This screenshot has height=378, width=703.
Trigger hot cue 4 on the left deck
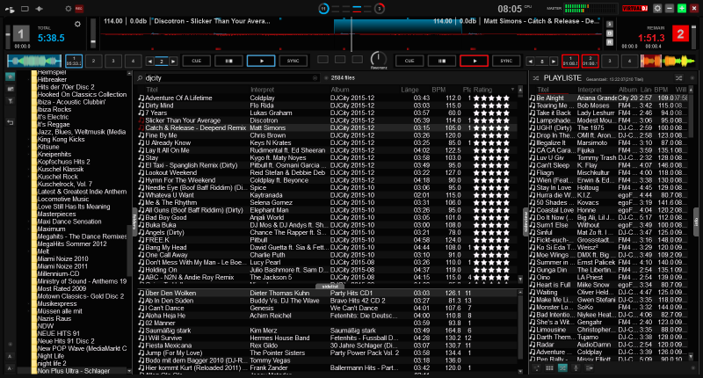pyautogui.click(x=133, y=61)
